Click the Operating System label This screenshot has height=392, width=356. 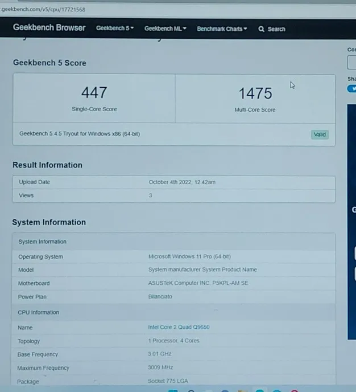click(x=41, y=257)
